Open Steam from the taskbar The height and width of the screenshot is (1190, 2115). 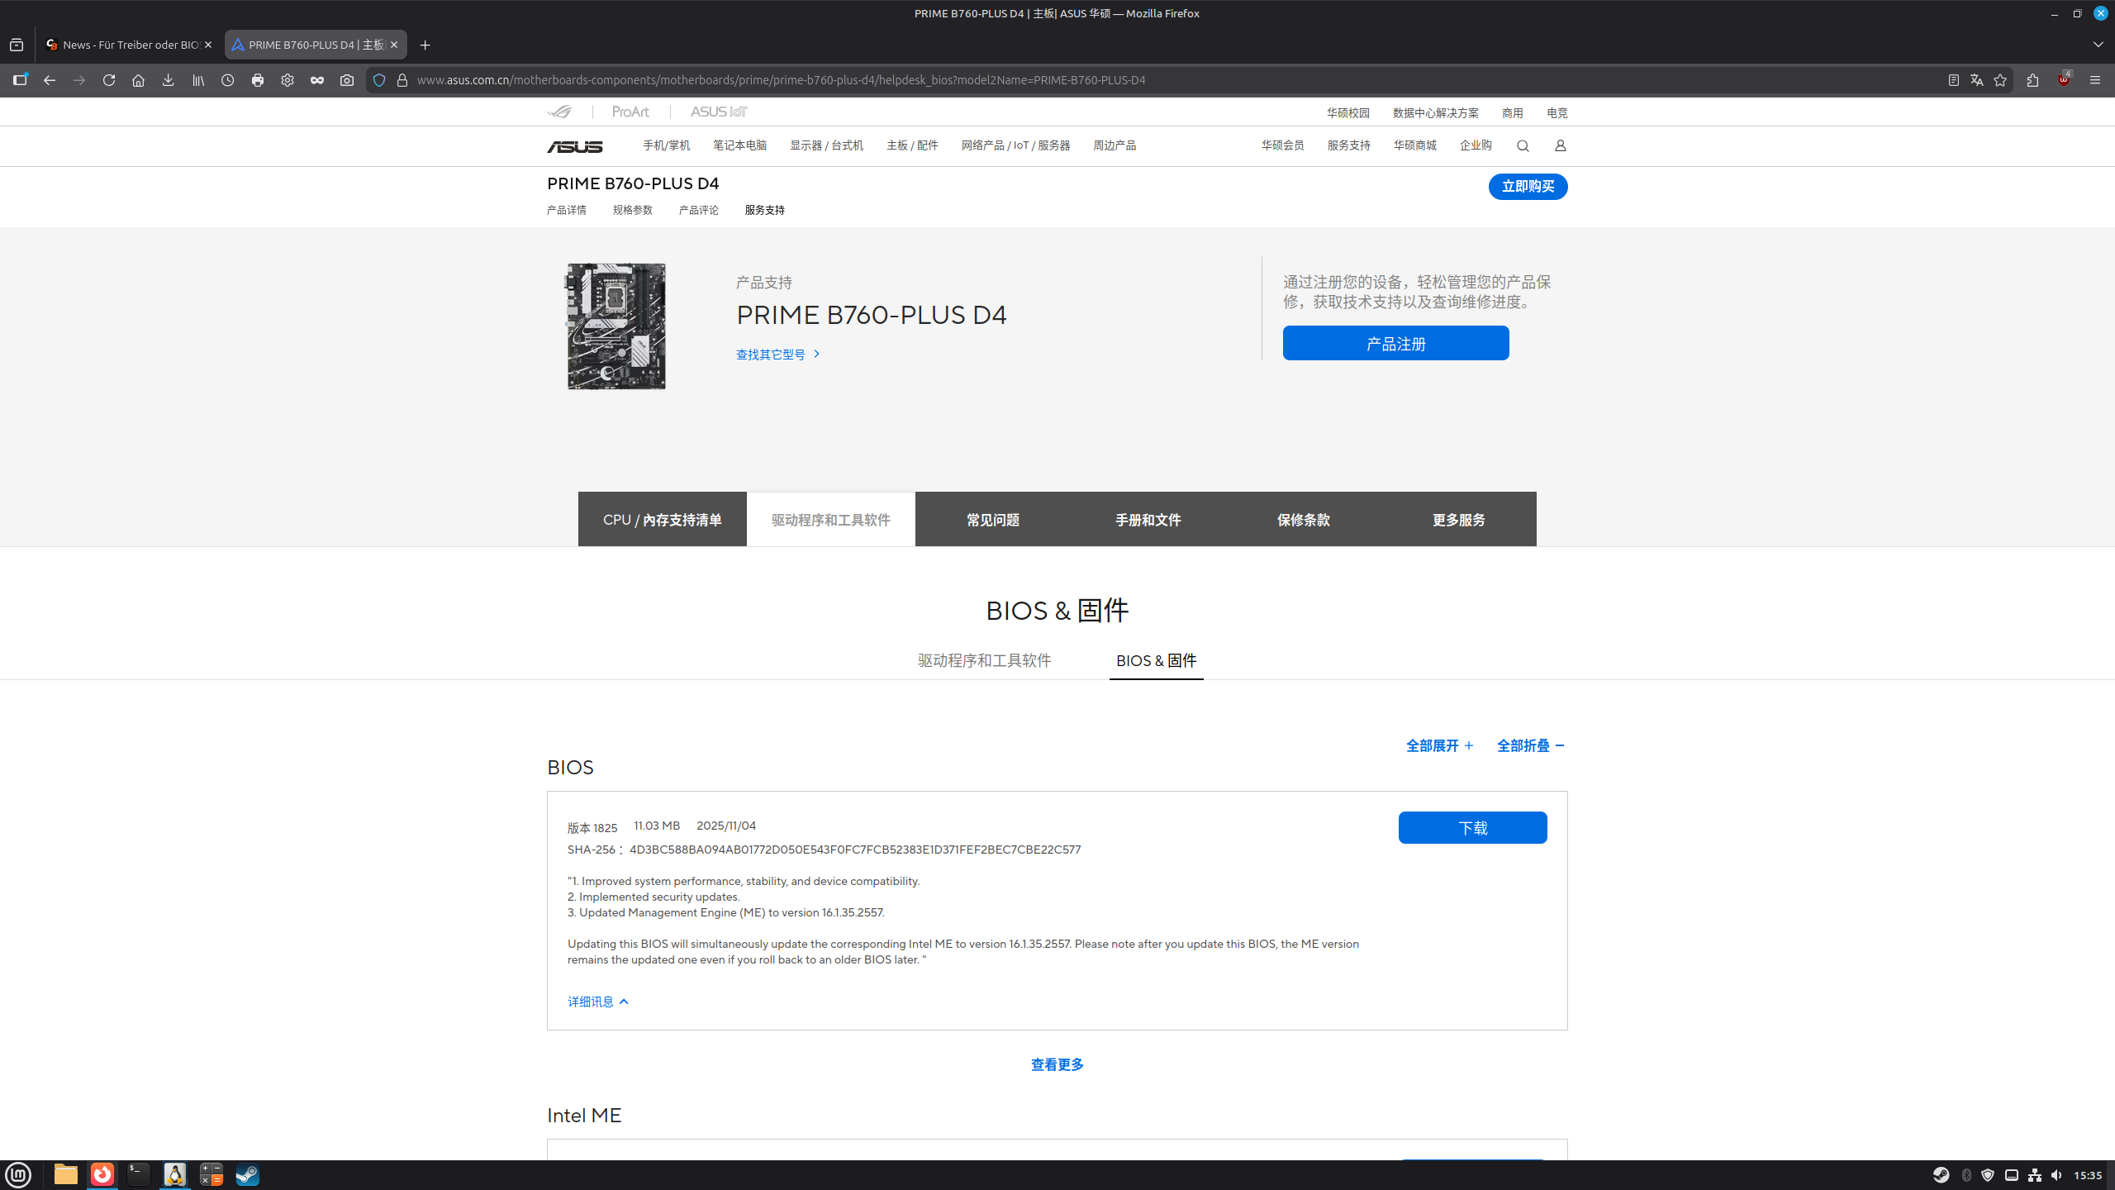[x=247, y=1174]
